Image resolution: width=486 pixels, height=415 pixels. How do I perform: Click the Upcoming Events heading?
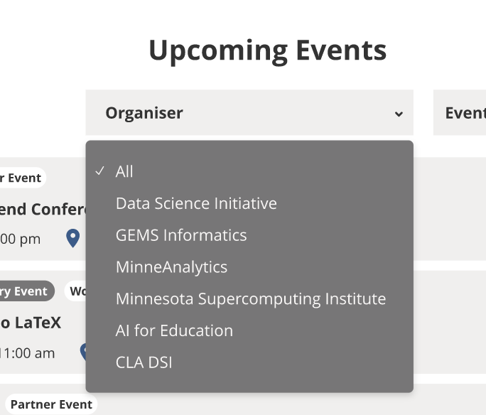pos(267,50)
